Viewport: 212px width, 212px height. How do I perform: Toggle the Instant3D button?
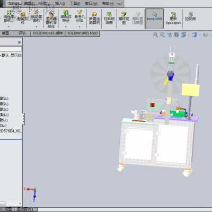pos(154,19)
